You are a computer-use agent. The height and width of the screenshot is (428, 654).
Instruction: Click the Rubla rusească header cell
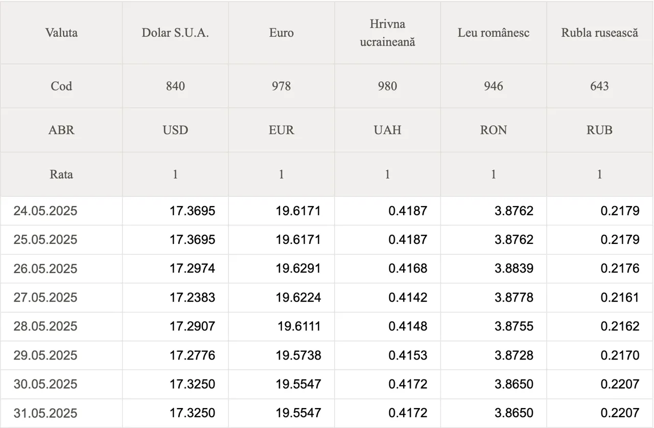coord(600,33)
